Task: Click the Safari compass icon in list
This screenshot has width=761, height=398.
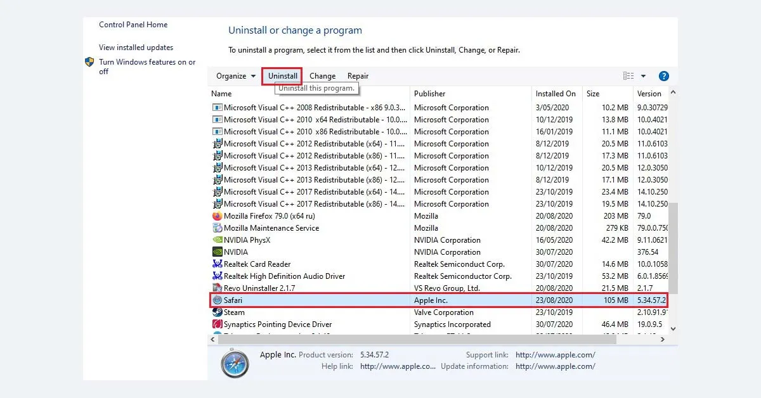Action: pyautogui.click(x=218, y=300)
